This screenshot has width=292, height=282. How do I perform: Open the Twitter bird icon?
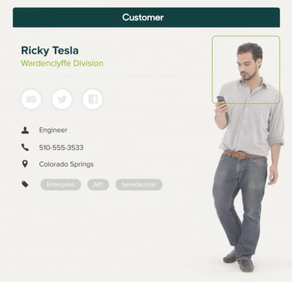pyautogui.click(x=62, y=99)
